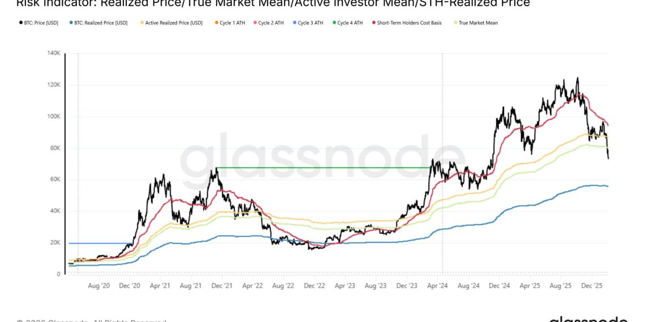Image resolution: width=645 pixels, height=322 pixels.
Task: Click the Aug '20 x-axis label
Action: [99, 287]
